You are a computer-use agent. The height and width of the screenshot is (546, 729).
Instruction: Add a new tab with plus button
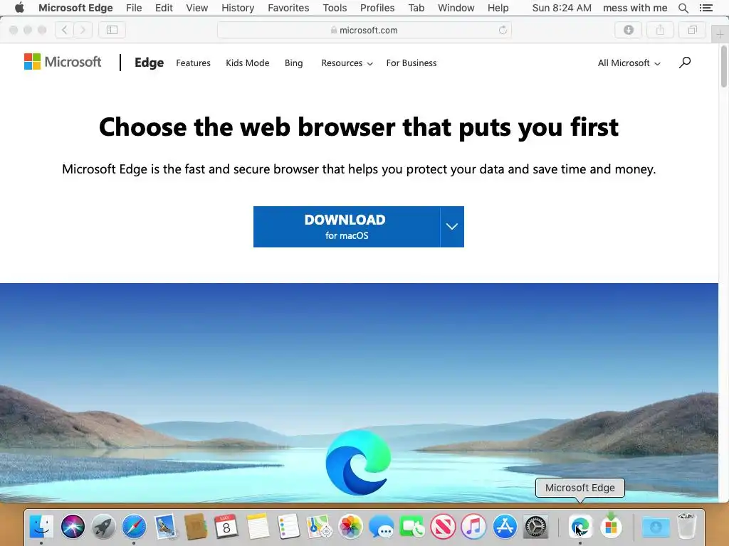(720, 34)
